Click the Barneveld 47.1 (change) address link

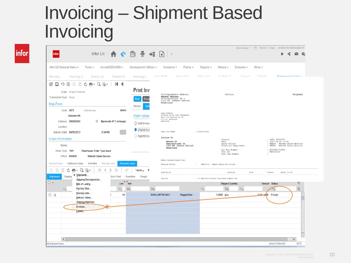(113, 121)
